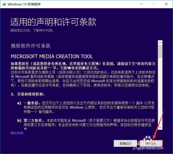Click subtitle 请阅读此文档,了解其中内容
This screenshot has height=154, width=173.
click(x=32, y=31)
